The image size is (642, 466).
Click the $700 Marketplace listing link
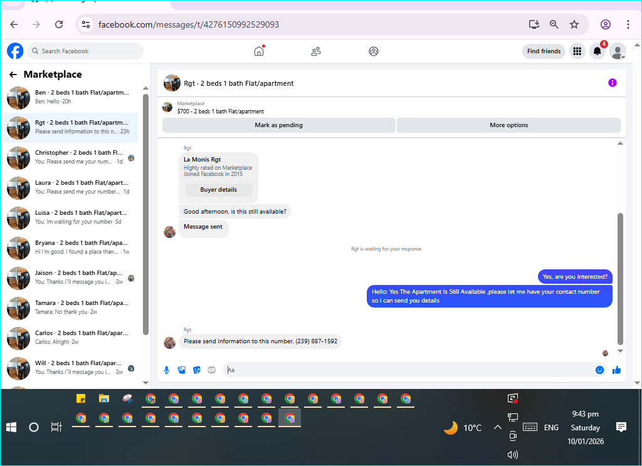[221, 111]
